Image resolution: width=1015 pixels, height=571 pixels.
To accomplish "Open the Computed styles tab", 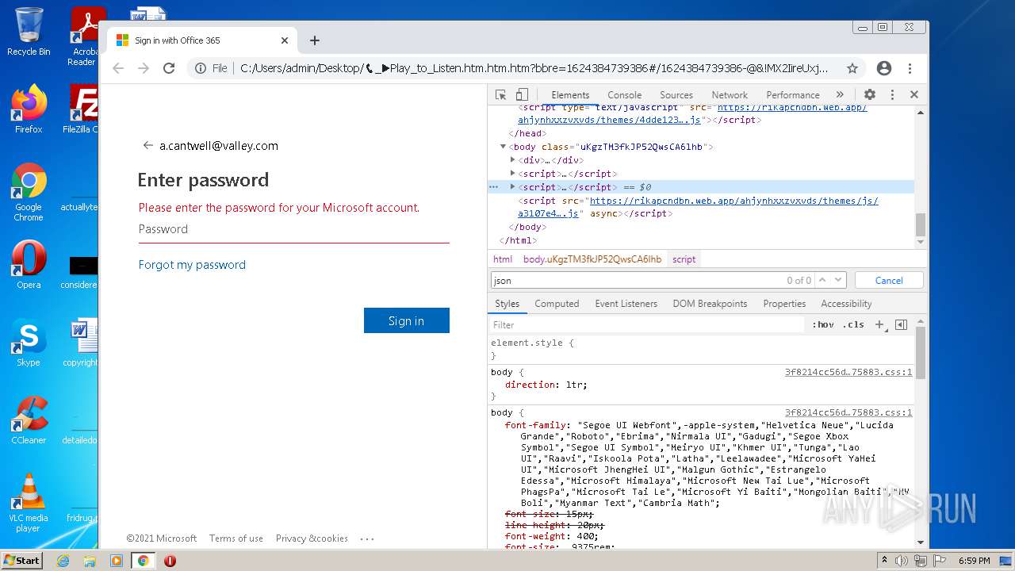I will click(557, 304).
